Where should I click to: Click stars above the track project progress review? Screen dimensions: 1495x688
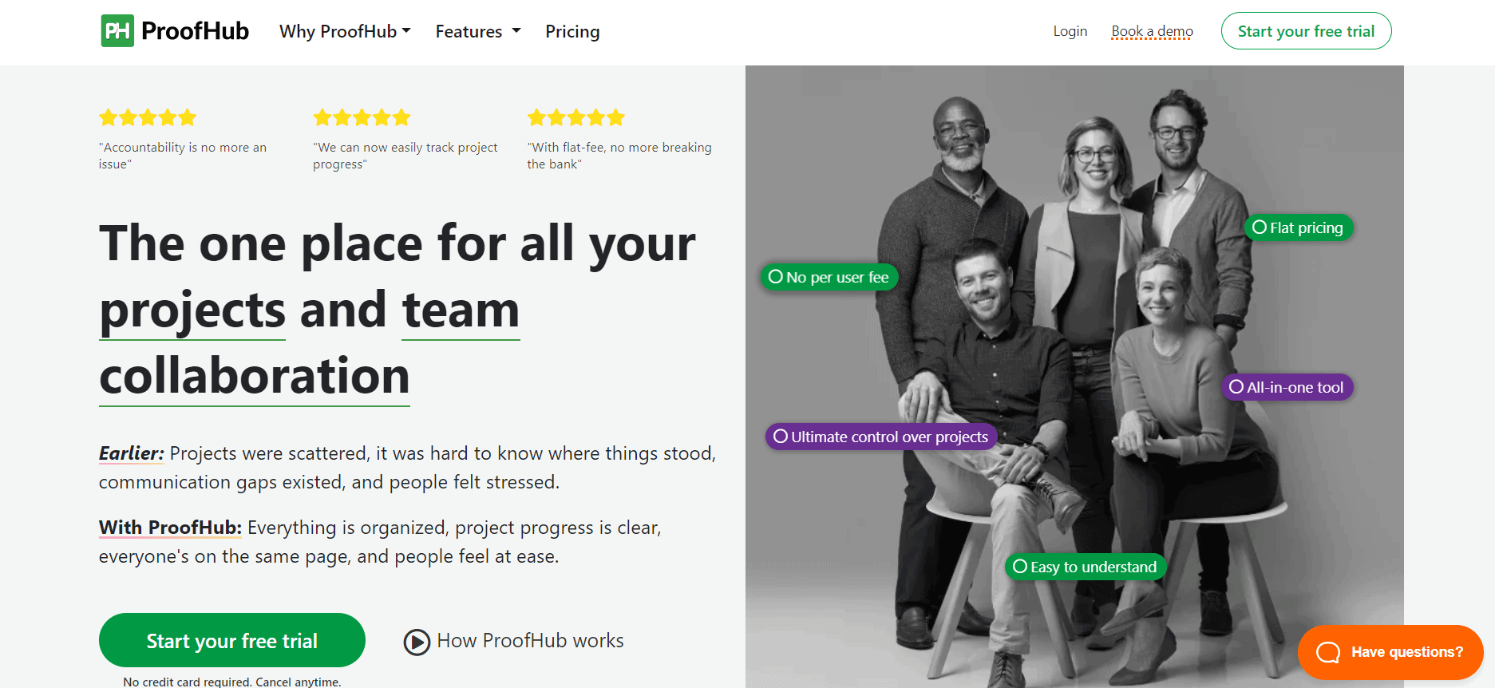pos(362,118)
